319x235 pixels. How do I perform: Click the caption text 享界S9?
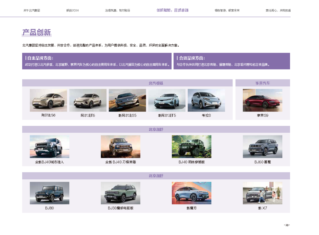pos(263,115)
